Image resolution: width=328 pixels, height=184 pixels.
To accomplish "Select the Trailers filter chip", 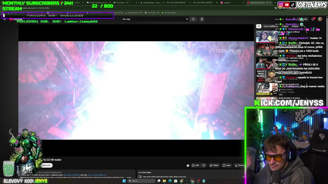I will click(x=285, y=26).
